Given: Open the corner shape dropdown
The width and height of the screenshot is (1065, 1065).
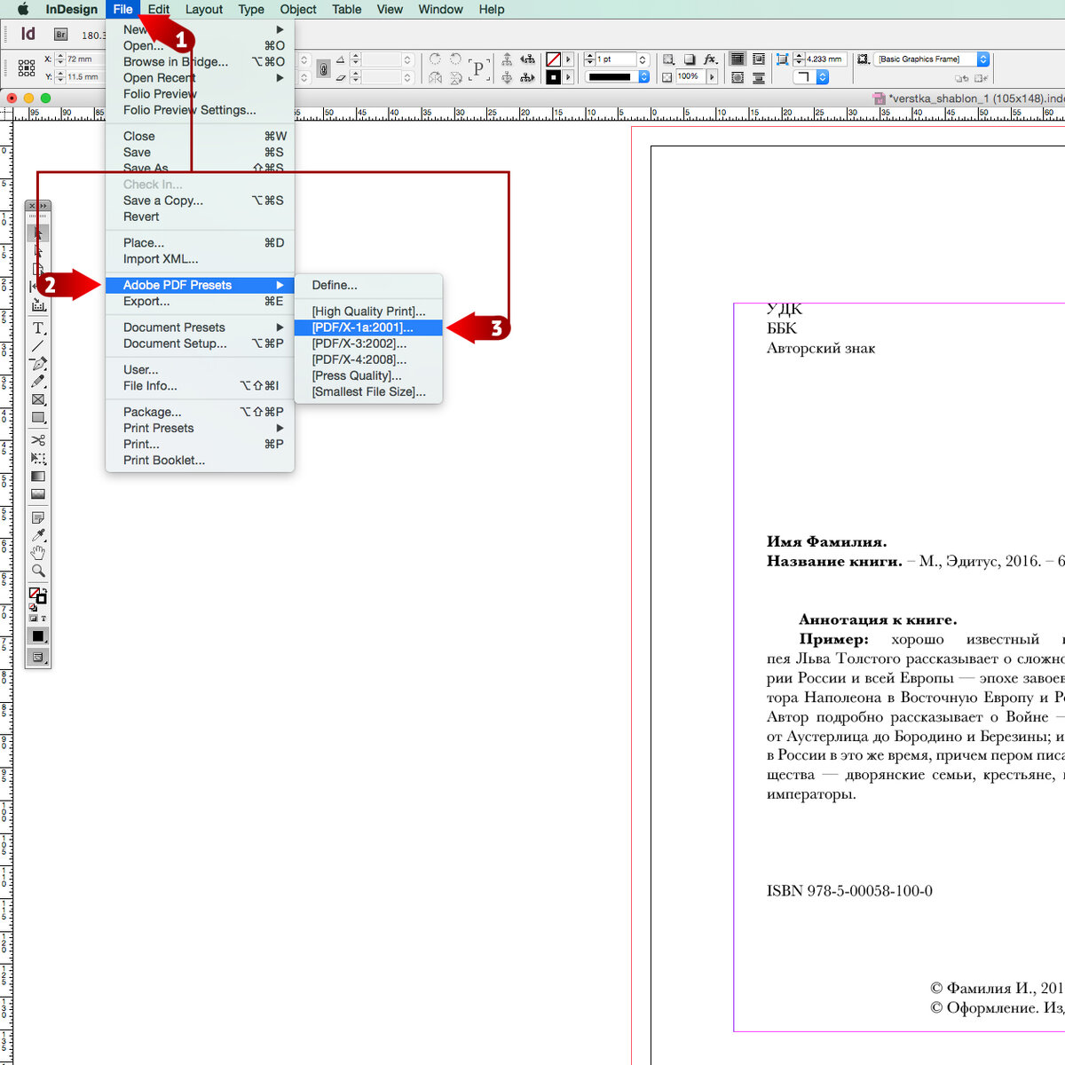Looking at the screenshot, I should tap(823, 77).
